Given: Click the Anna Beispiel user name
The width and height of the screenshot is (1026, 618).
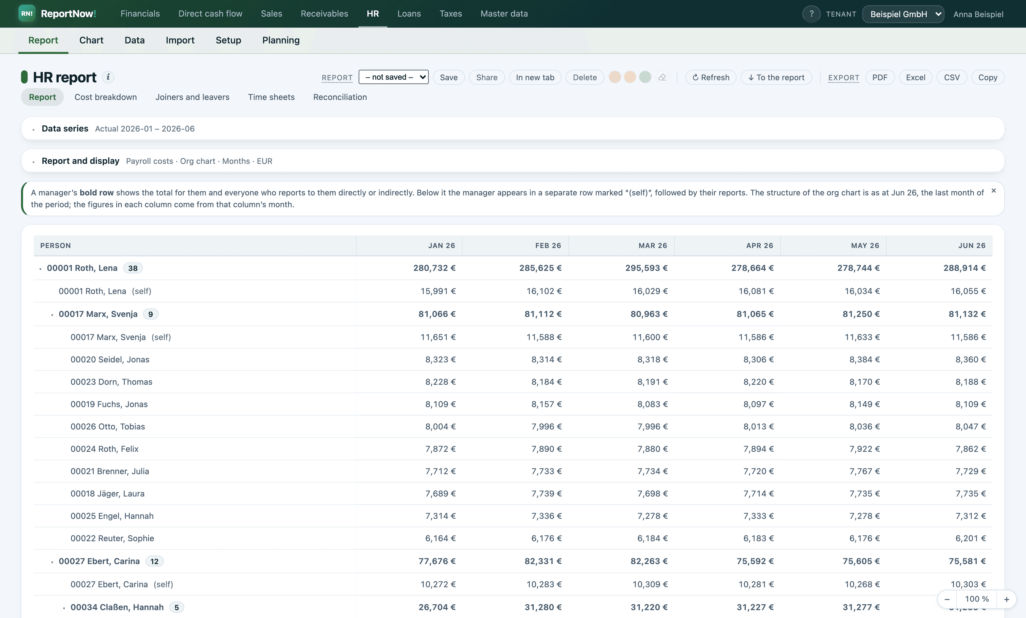Looking at the screenshot, I should click(x=978, y=14).
